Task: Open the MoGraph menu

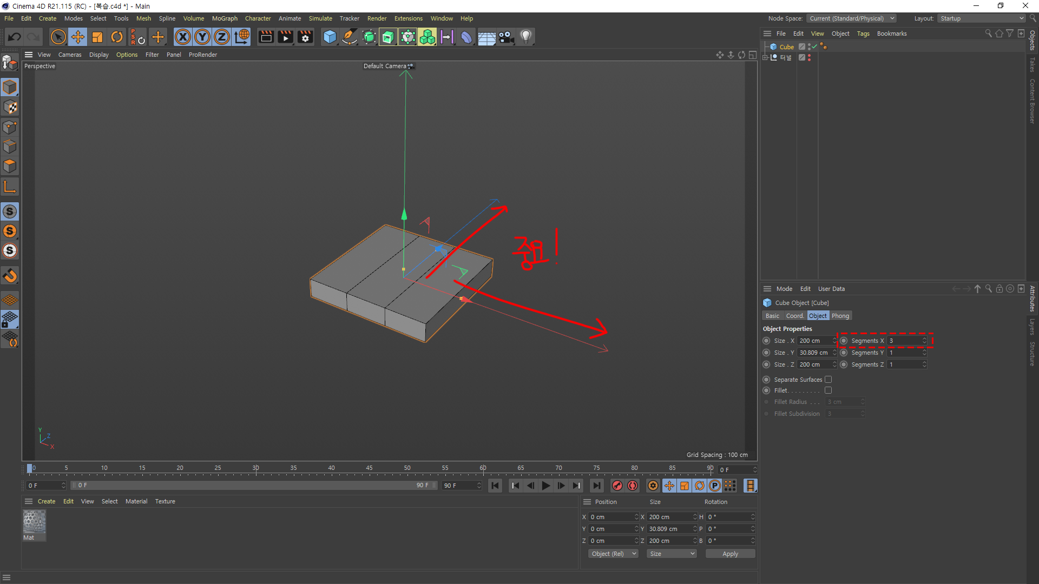Action: 225,18
